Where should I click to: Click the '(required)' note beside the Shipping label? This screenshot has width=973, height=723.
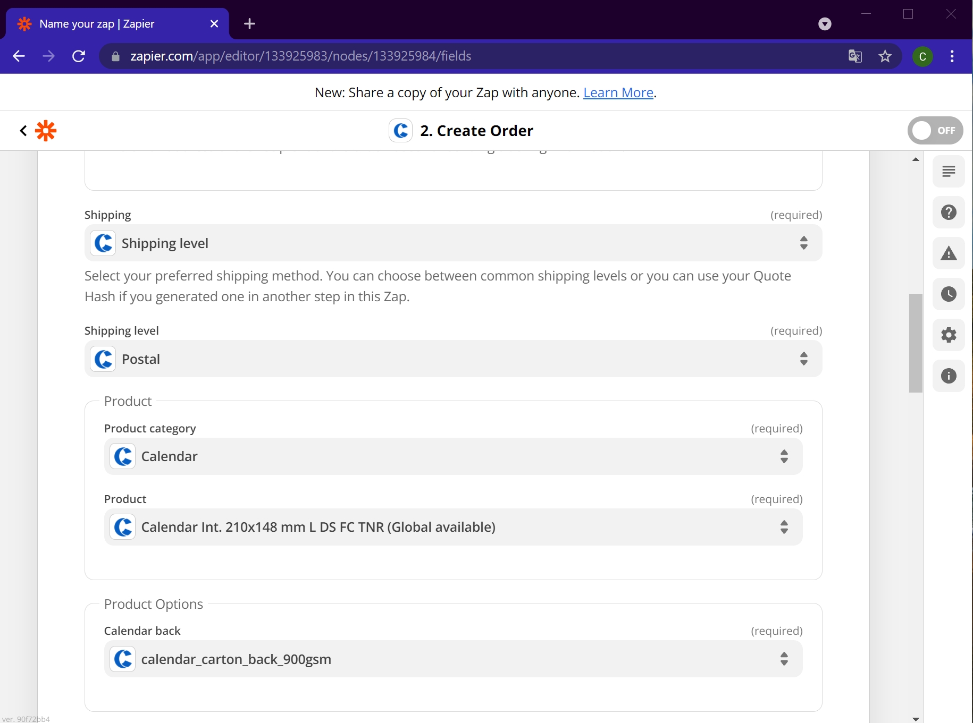[796, 215]
